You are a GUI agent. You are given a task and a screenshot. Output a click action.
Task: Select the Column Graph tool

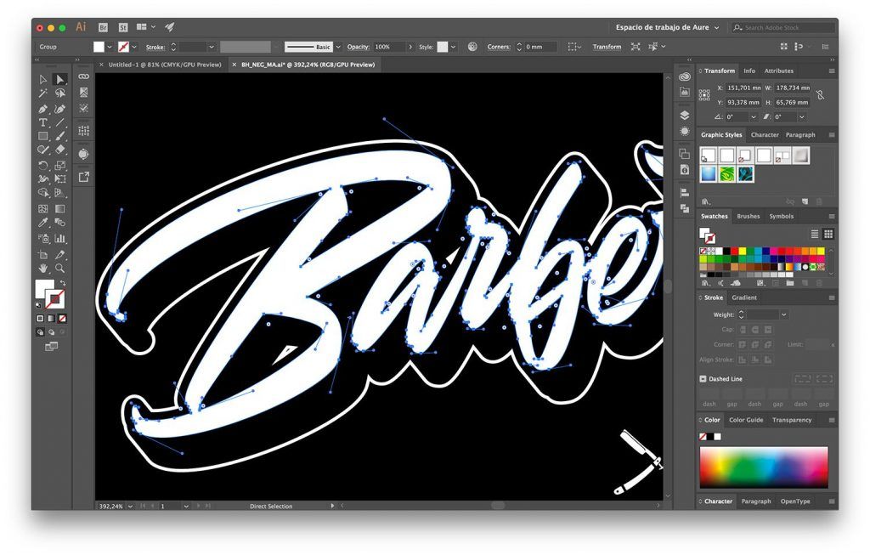point(60,239)
